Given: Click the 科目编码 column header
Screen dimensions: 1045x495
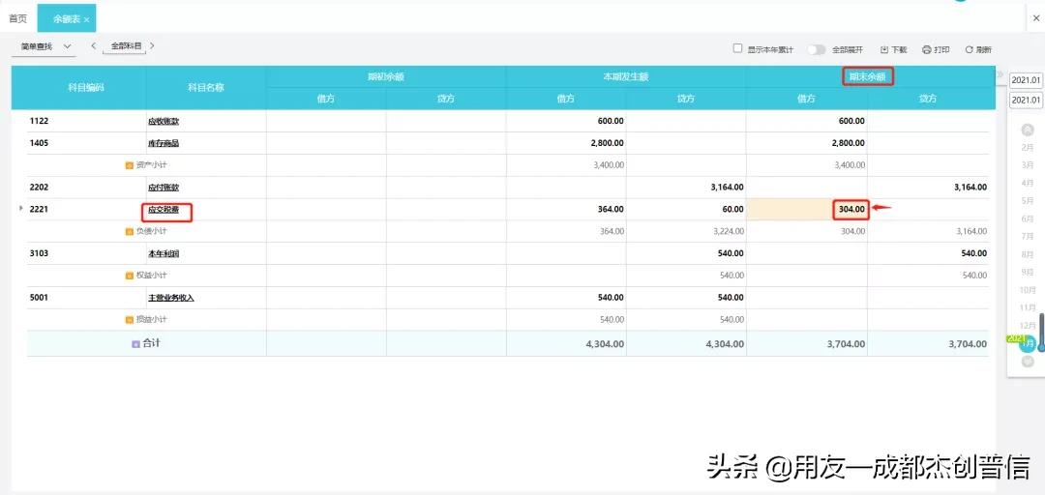Looking at the screenshot, I should coord(86,87).
